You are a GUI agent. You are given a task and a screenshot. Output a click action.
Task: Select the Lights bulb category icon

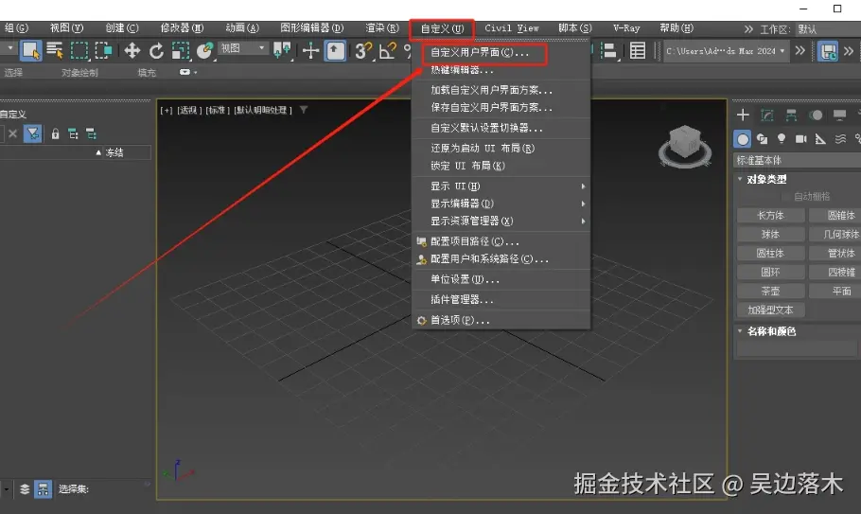[782, 139]
